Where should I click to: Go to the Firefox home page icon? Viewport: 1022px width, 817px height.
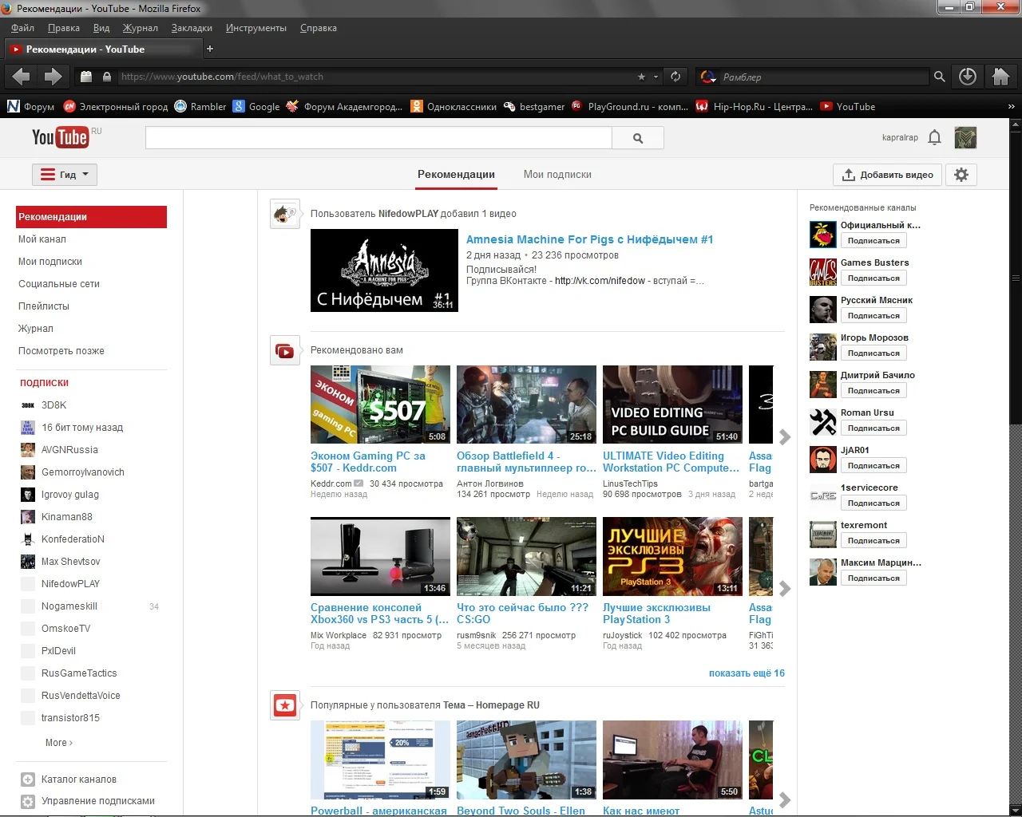[x=1000, y=77]
